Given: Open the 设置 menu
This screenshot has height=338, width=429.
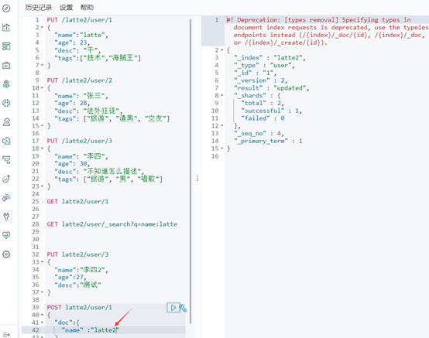Looking at the screenshot, I should pos(67,8).
